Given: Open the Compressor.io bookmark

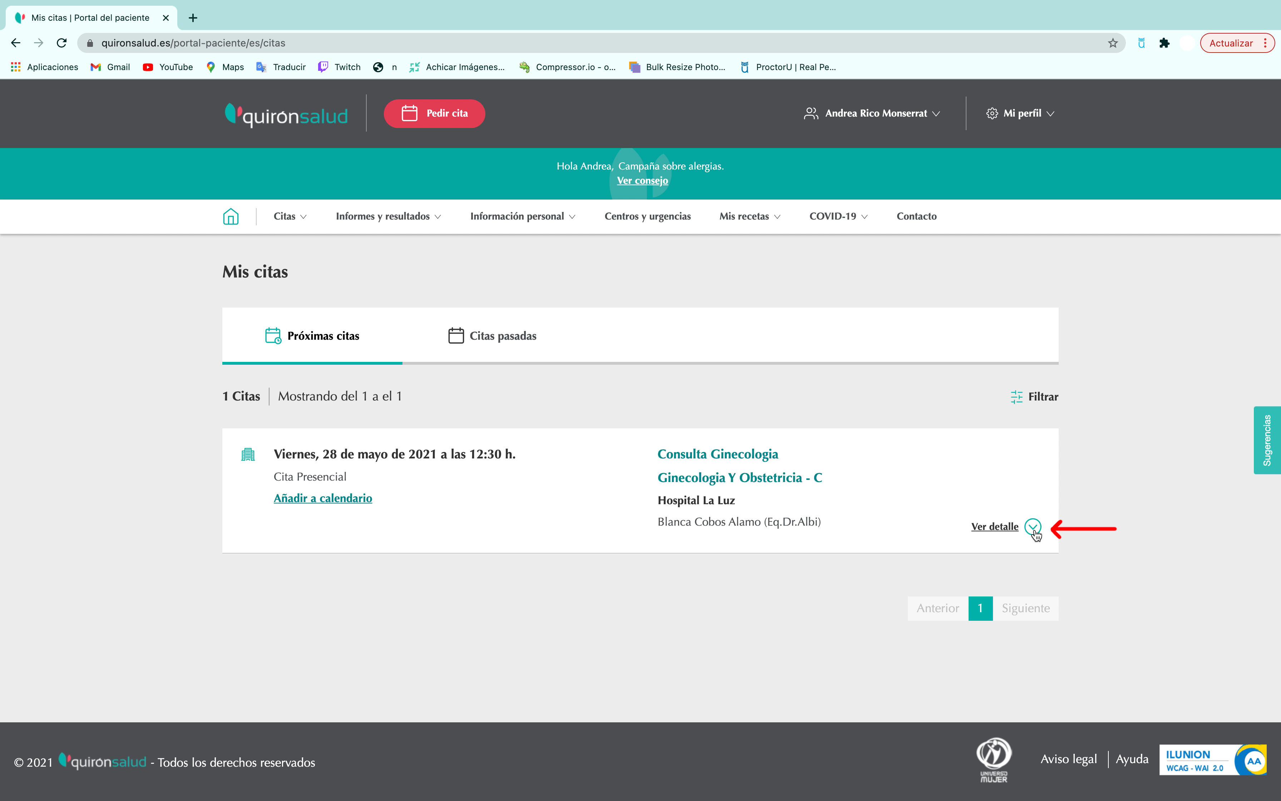Looking at the screenshot, I should (x=567, y=67).
